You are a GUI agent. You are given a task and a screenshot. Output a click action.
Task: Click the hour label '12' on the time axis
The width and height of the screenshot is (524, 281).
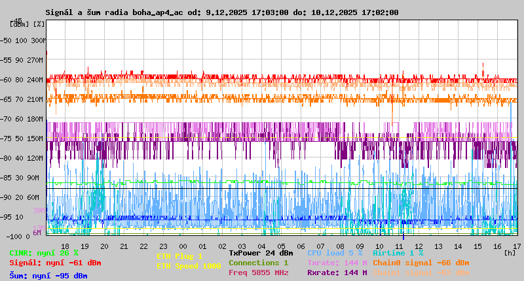click(419, 246)
